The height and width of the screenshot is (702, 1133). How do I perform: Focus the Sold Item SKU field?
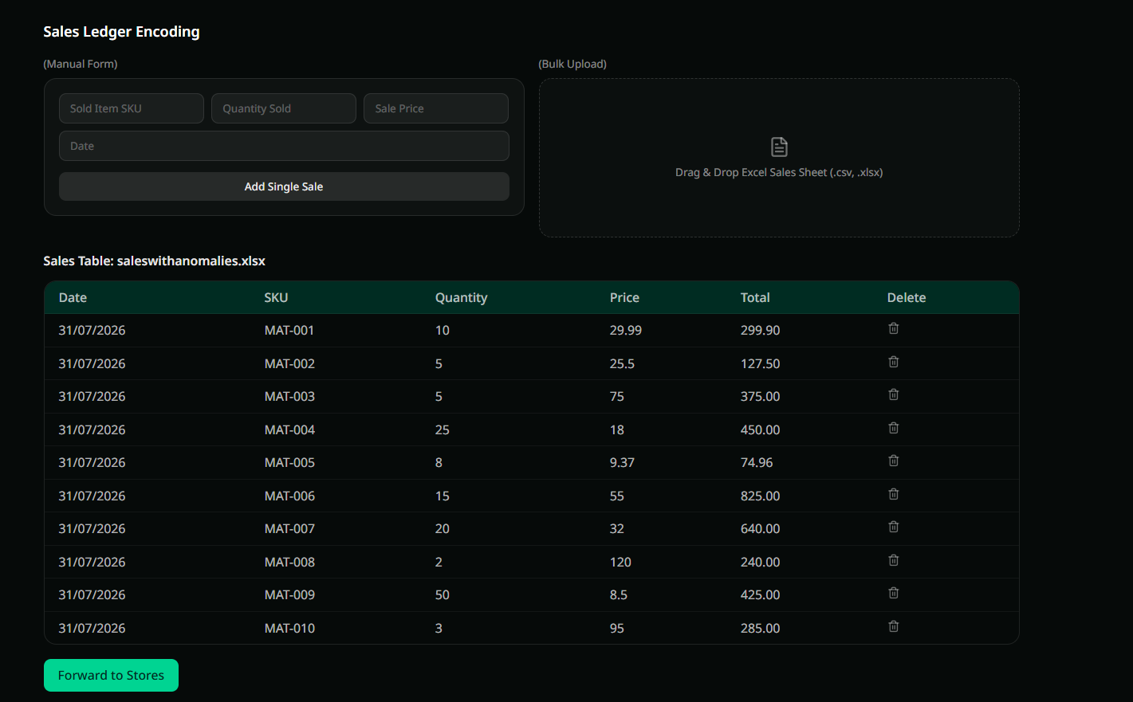[x=132, y=108]
